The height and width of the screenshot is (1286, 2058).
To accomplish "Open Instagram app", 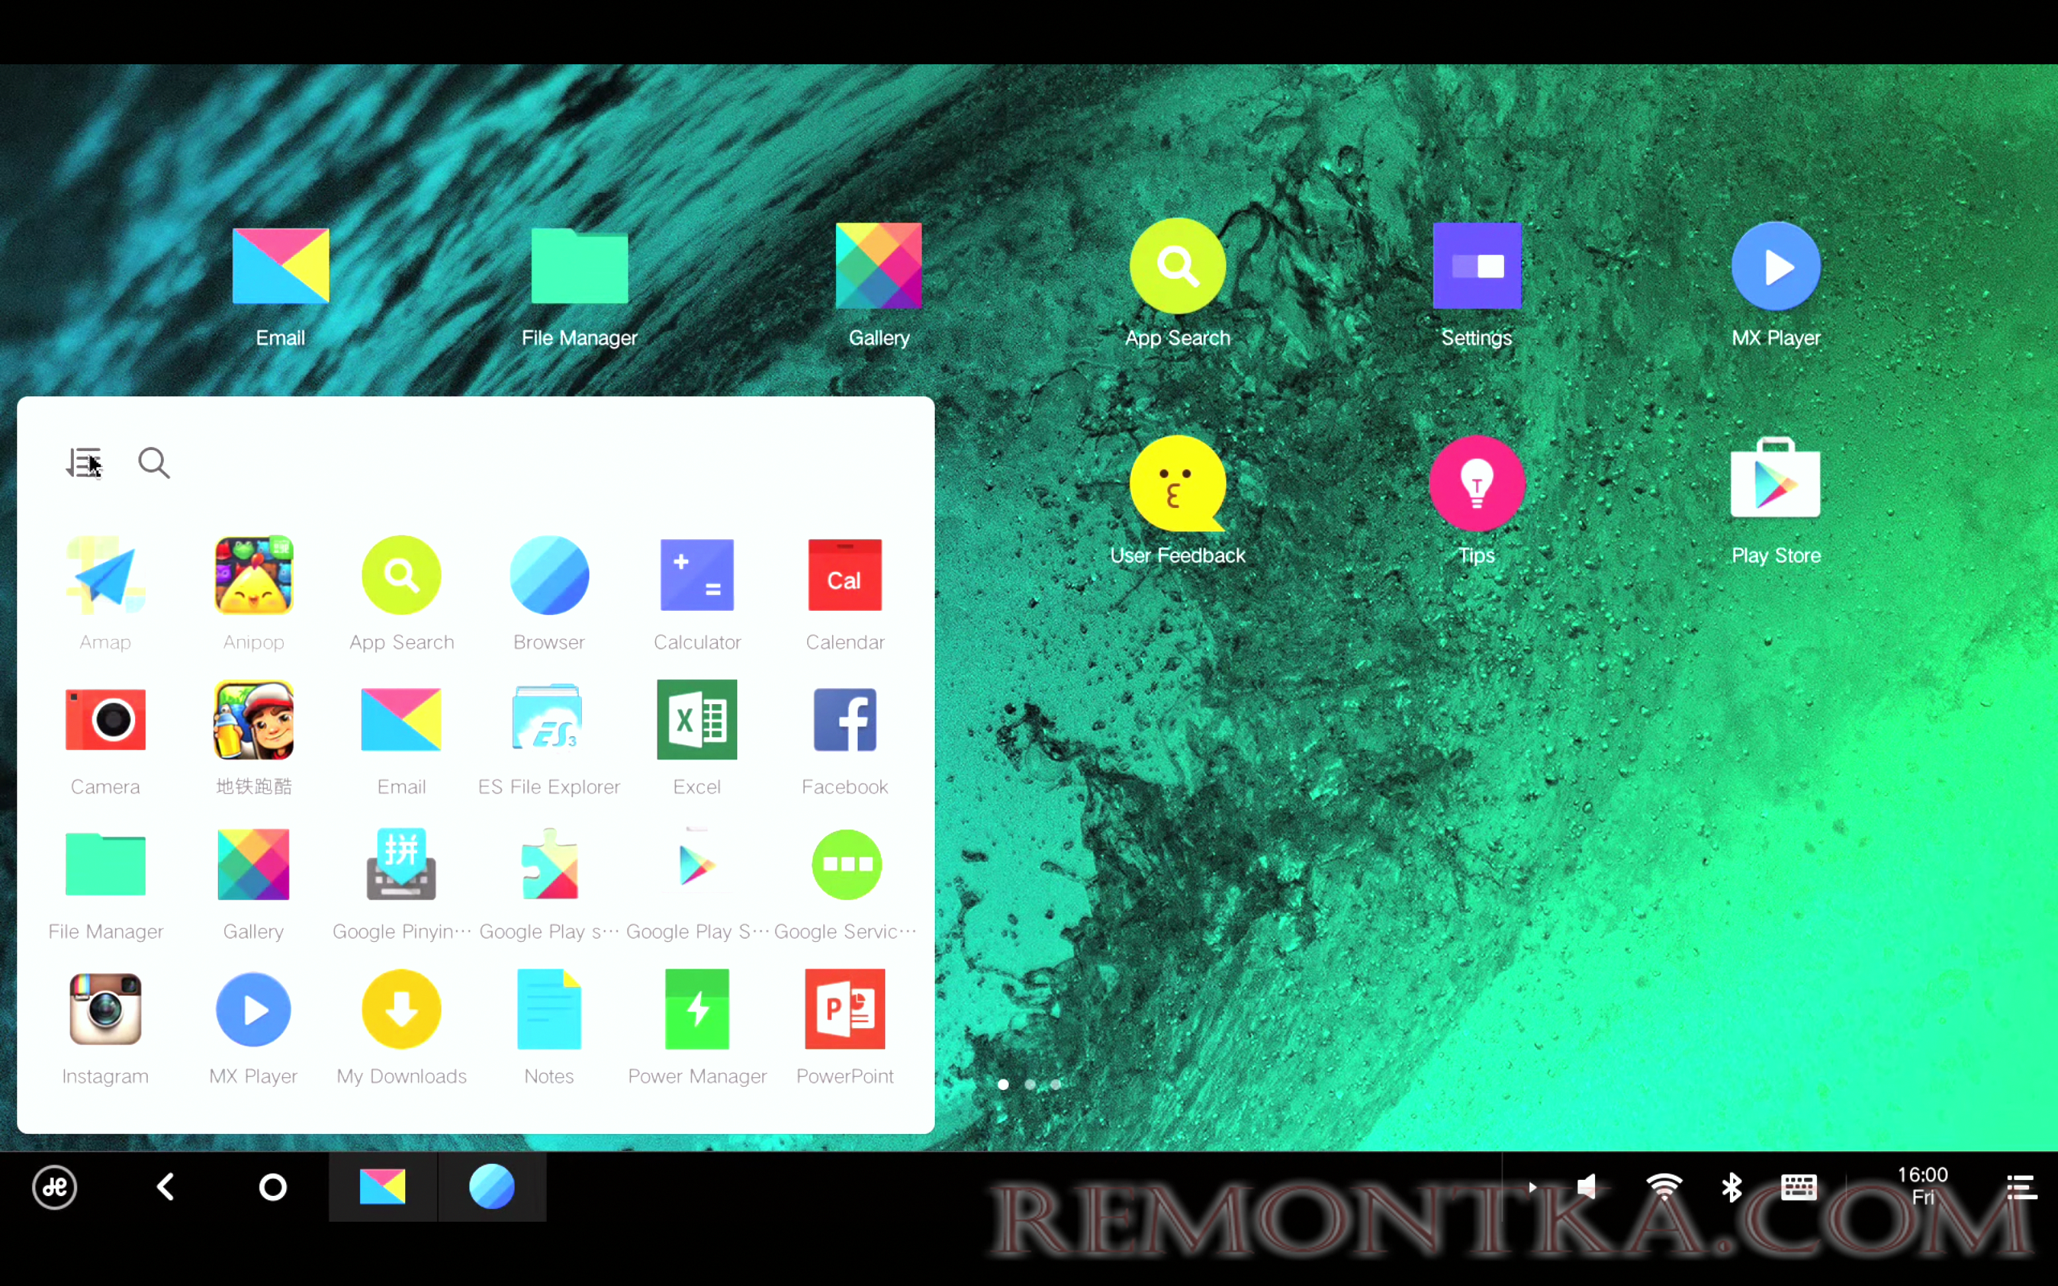I will click(104, 1009).
